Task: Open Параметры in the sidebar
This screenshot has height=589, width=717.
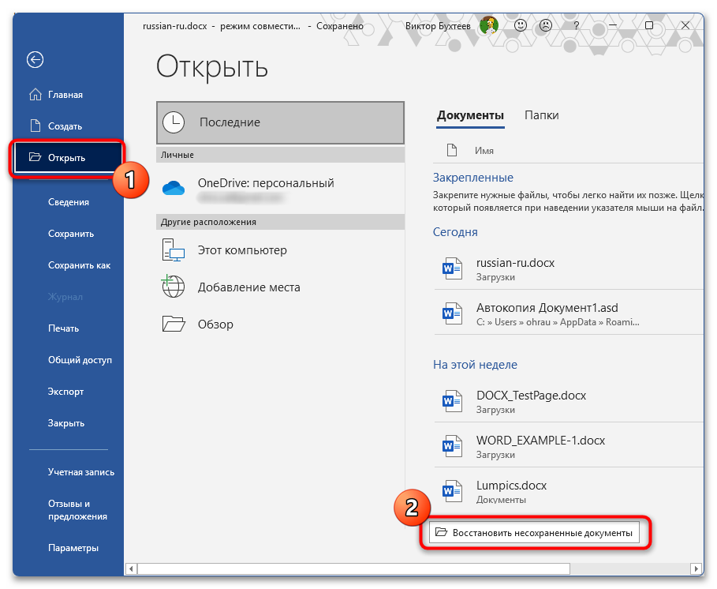Action: (73, 548)
